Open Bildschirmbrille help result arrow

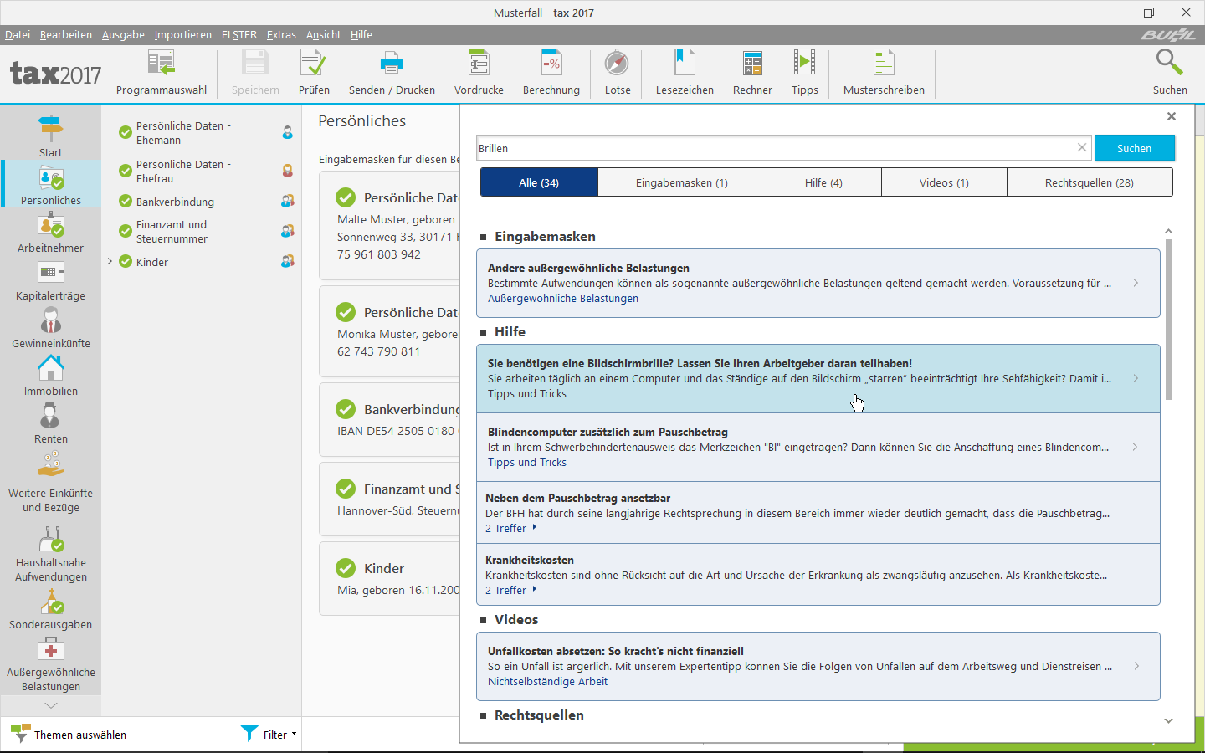(1136, 378)
